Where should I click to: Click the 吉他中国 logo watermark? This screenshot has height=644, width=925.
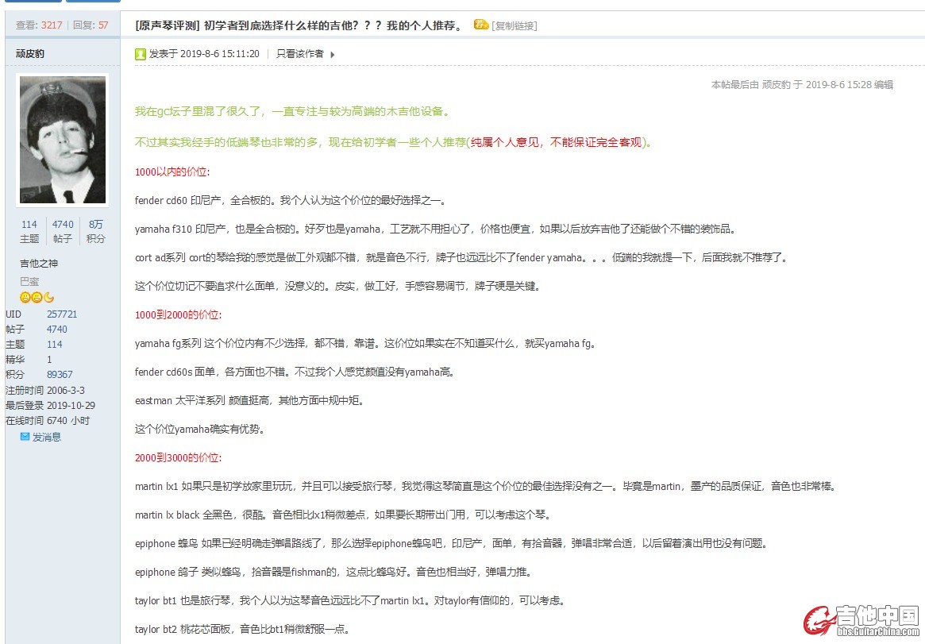tap(861, 620)
